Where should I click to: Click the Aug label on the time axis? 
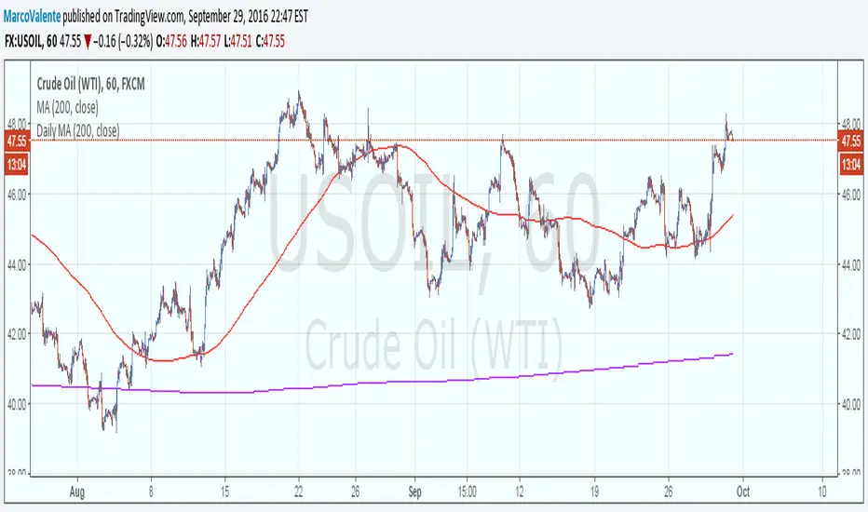[x=77, y=492]
